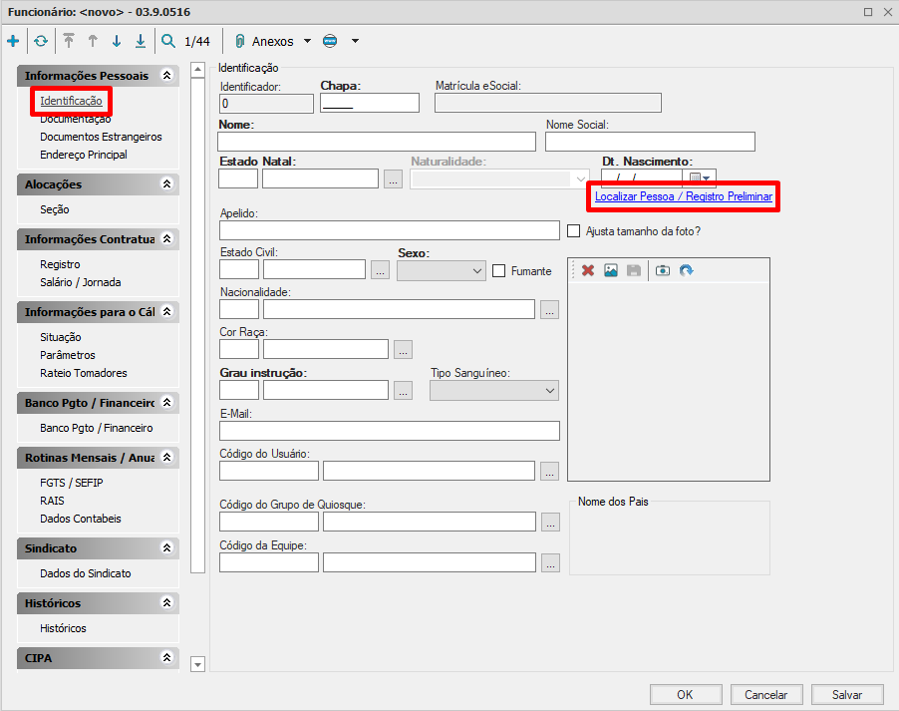Click the E-Mail input field
This screenshot has height=711, width=899.
click(x=390, y=431)
